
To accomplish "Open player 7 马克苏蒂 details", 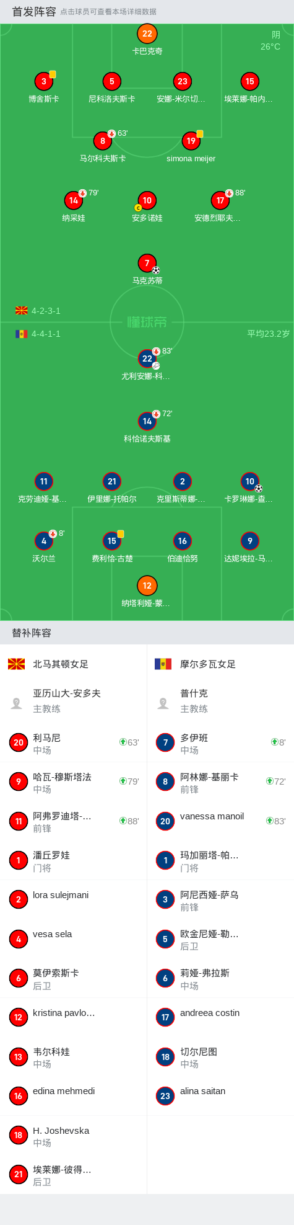I will pyautogui.click(x=147, y=263).
